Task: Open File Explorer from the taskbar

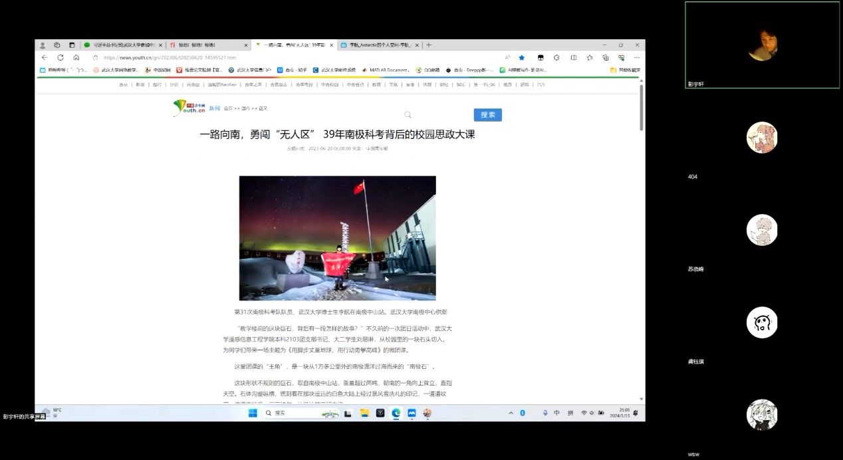Action: [x=364, y=413]
